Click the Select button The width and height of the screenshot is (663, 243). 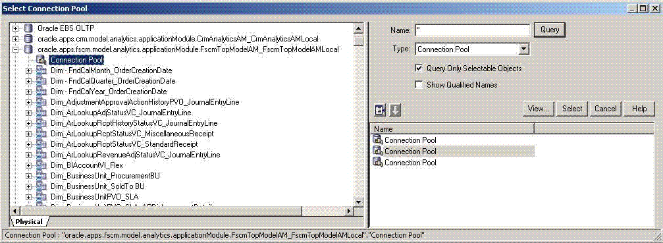point(572,109)
